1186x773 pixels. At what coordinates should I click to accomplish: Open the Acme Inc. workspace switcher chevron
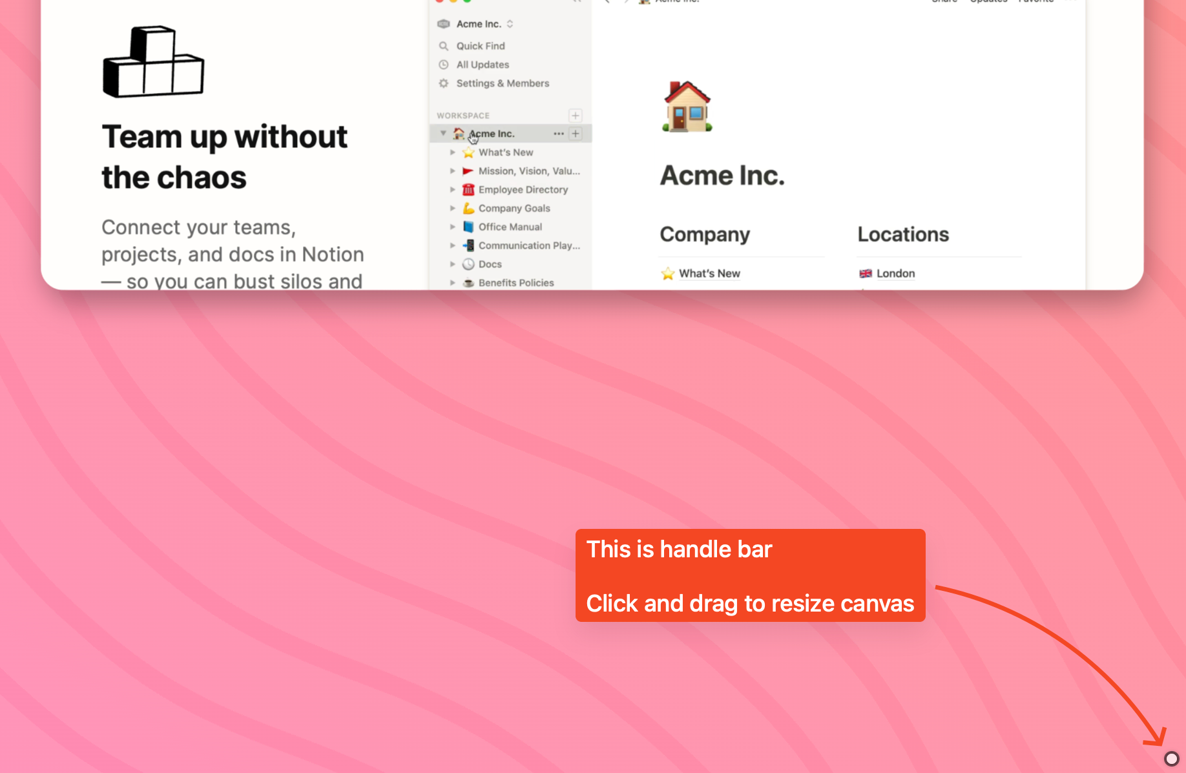(510, 24)
